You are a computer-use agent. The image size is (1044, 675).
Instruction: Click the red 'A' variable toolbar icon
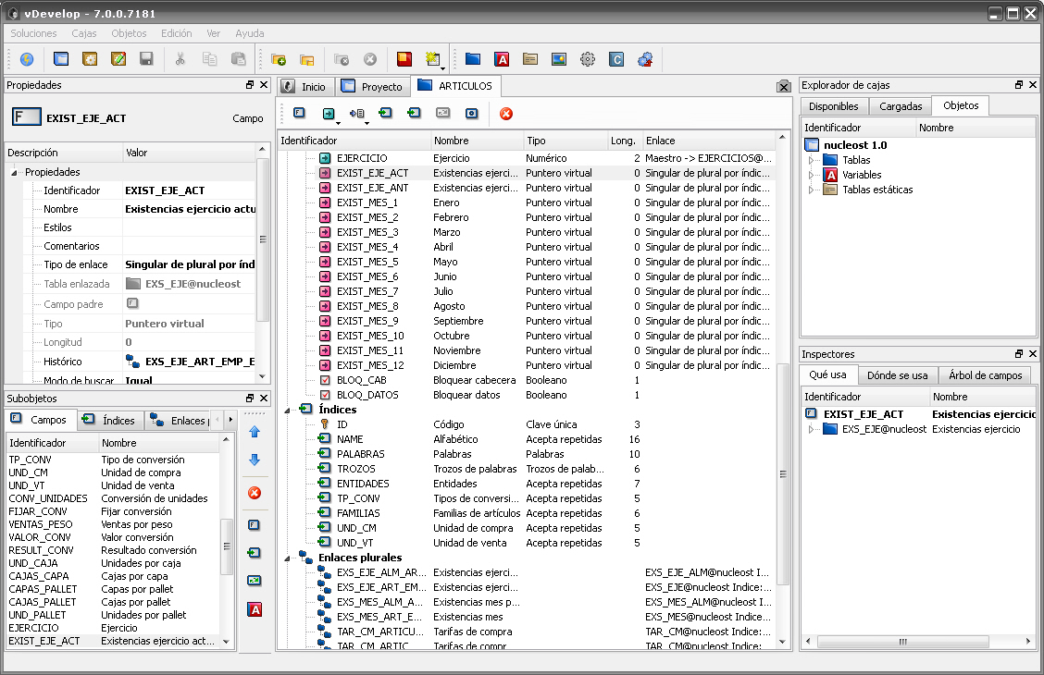pyautogui.click(x=502, y=59)
